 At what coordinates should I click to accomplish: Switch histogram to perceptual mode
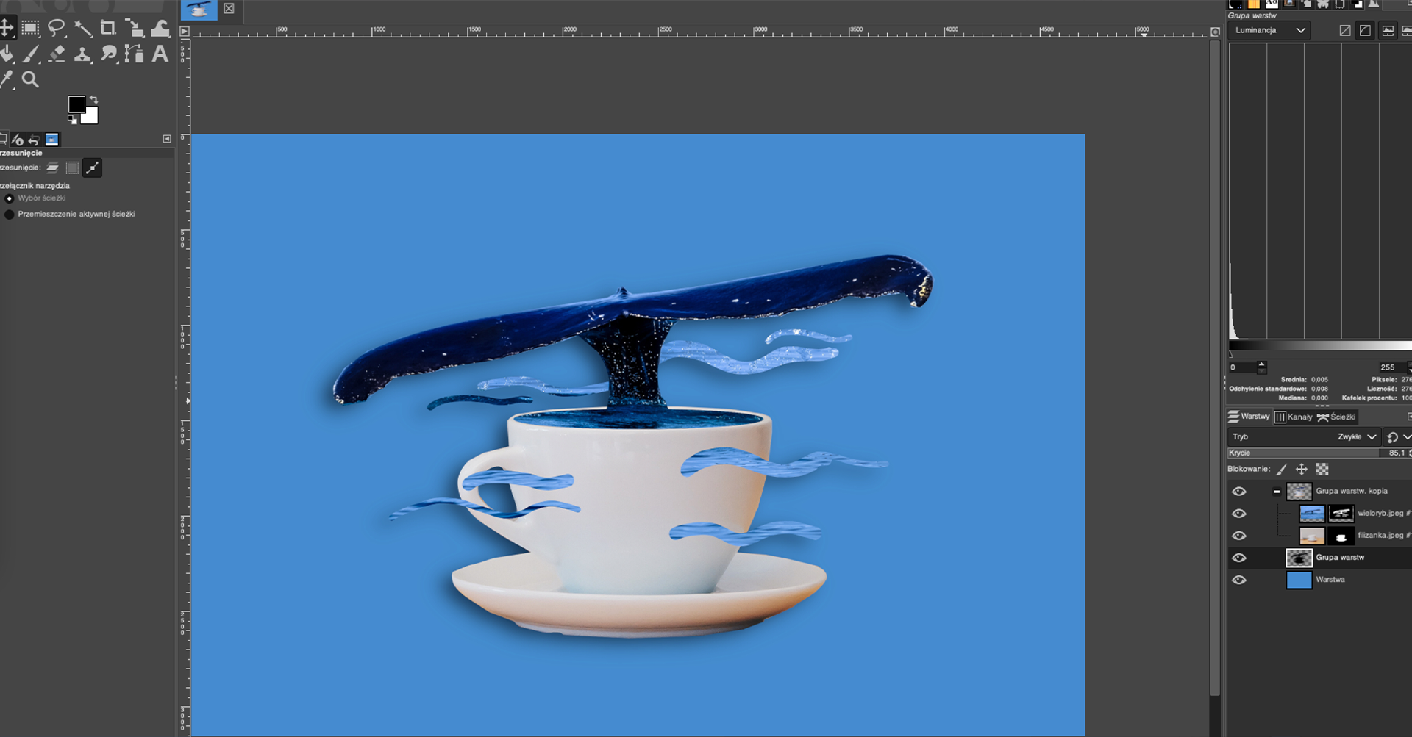coord(1366,30)
